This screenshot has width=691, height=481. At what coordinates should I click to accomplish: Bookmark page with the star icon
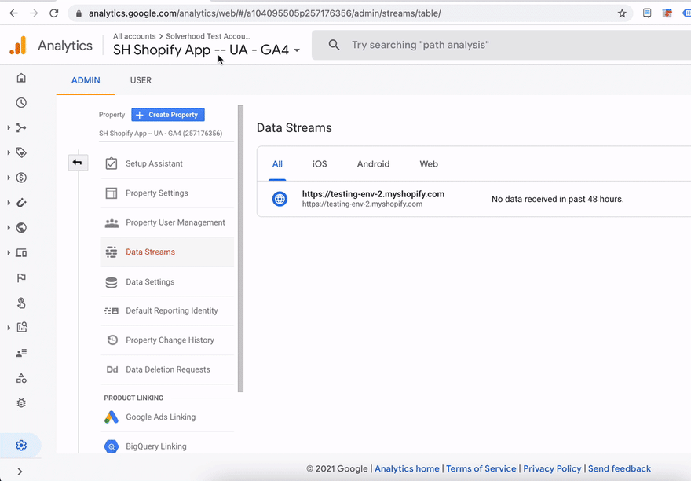[x=622, y=13]
